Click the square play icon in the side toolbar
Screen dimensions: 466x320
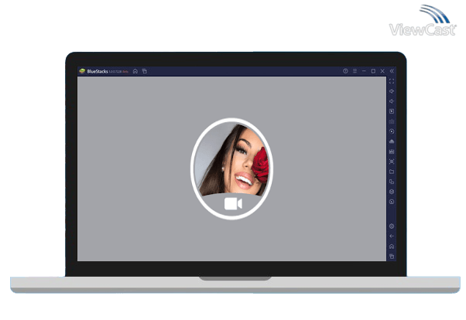[x=392, y=111]
